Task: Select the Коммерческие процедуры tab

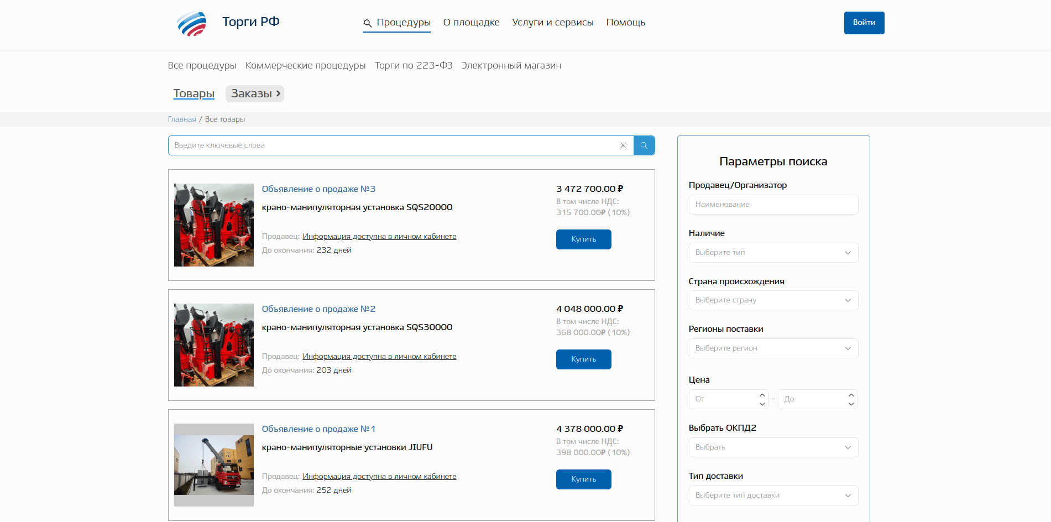Action: click(305, 65)
